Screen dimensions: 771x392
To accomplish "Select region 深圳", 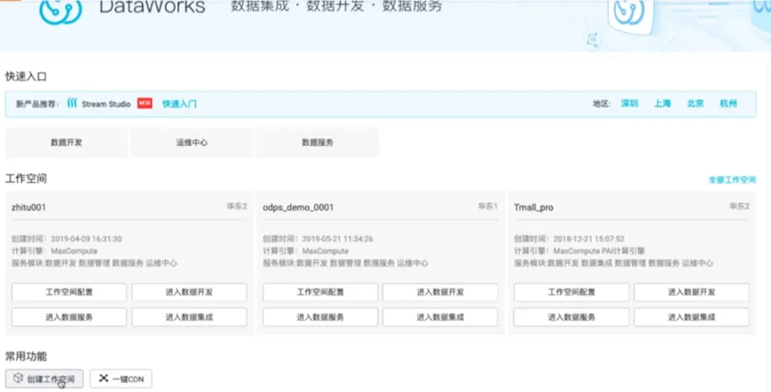I will (629, 103).
